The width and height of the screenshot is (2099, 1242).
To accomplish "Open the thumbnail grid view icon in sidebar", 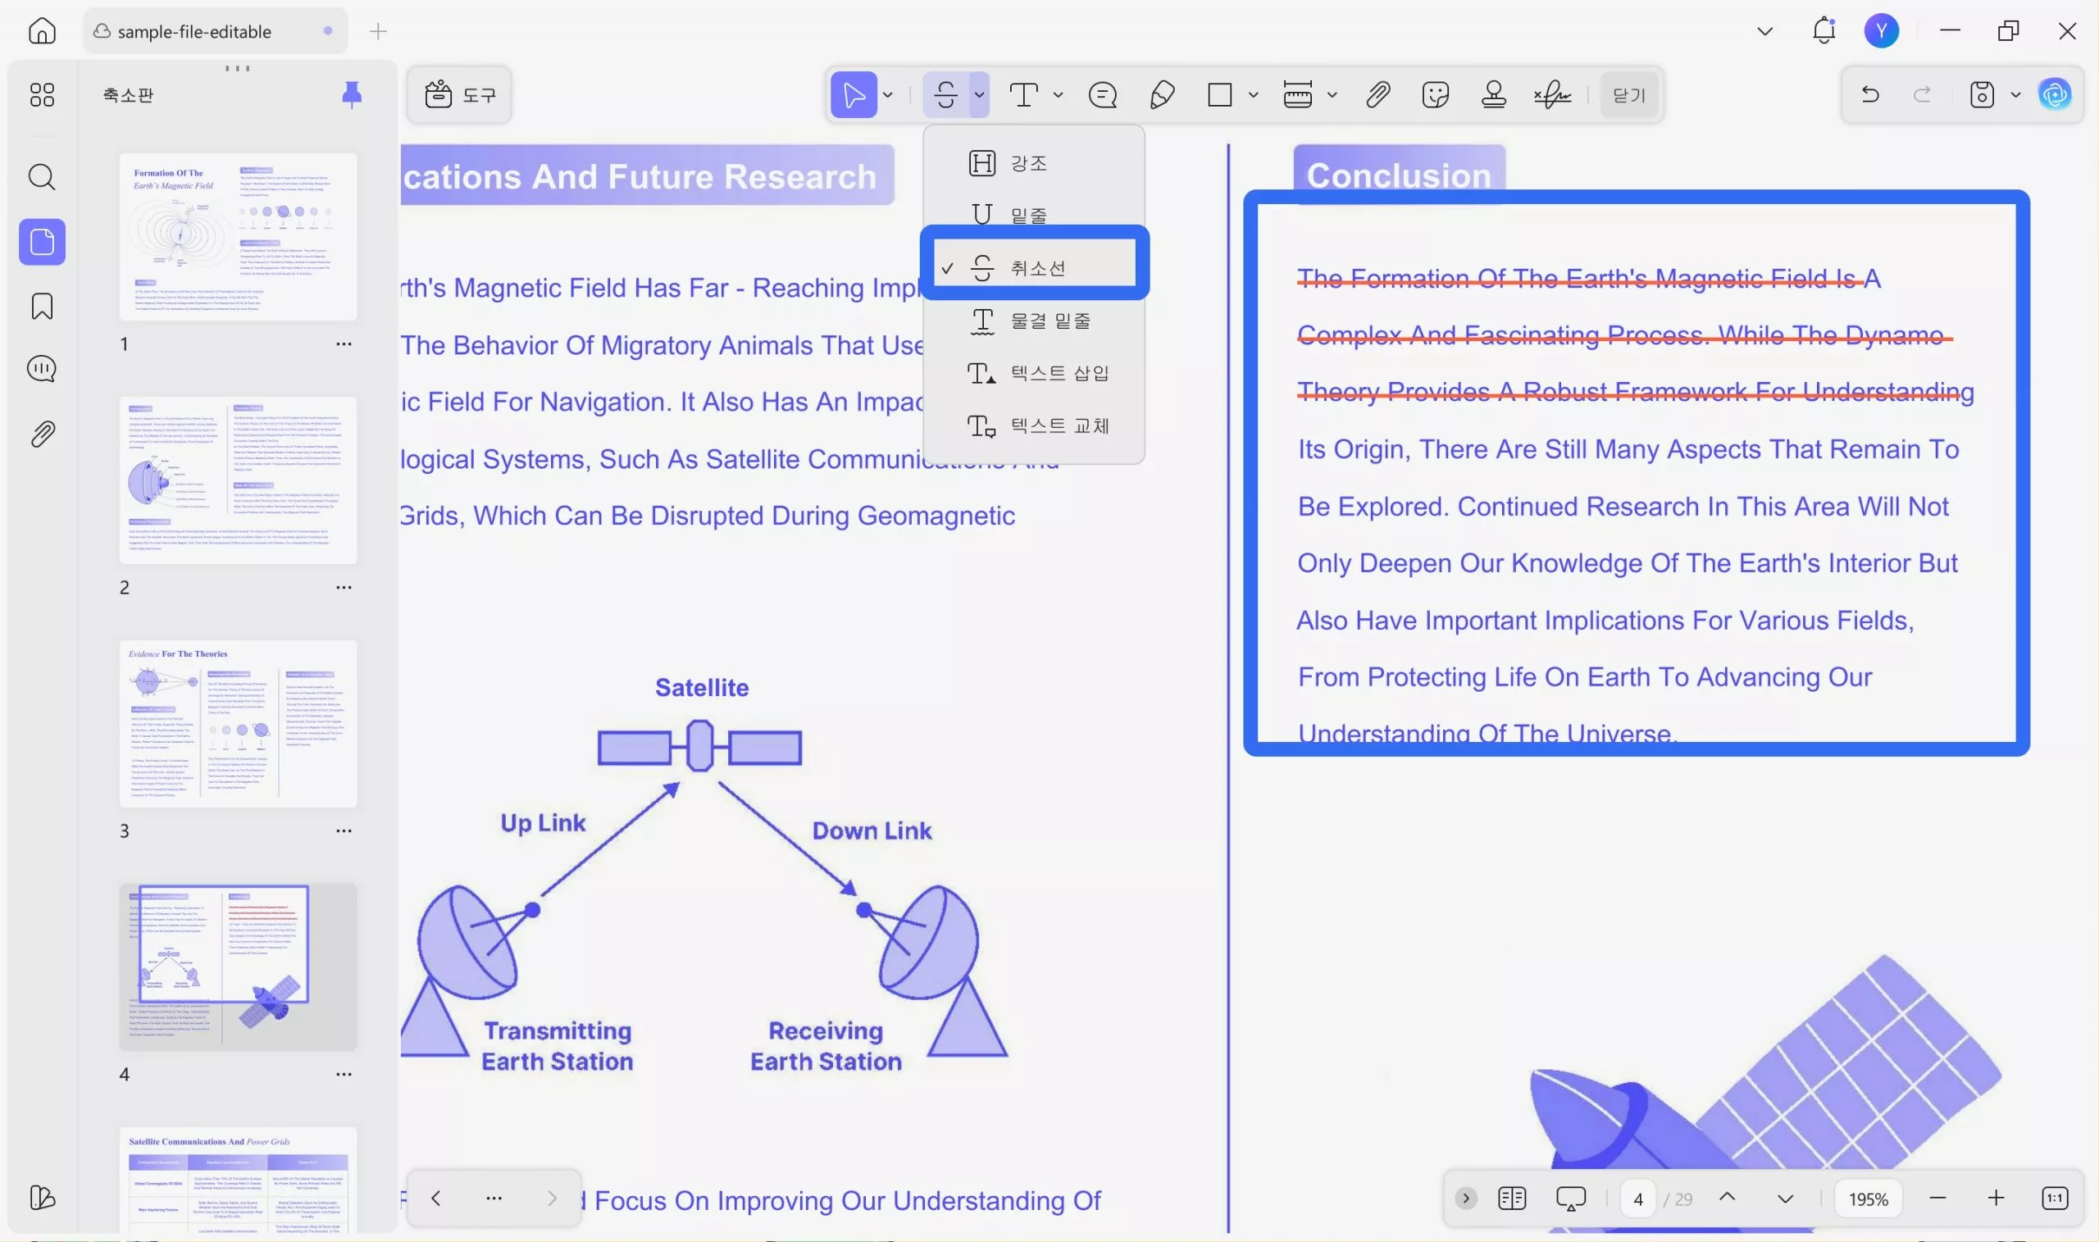I will coord(42,94).
